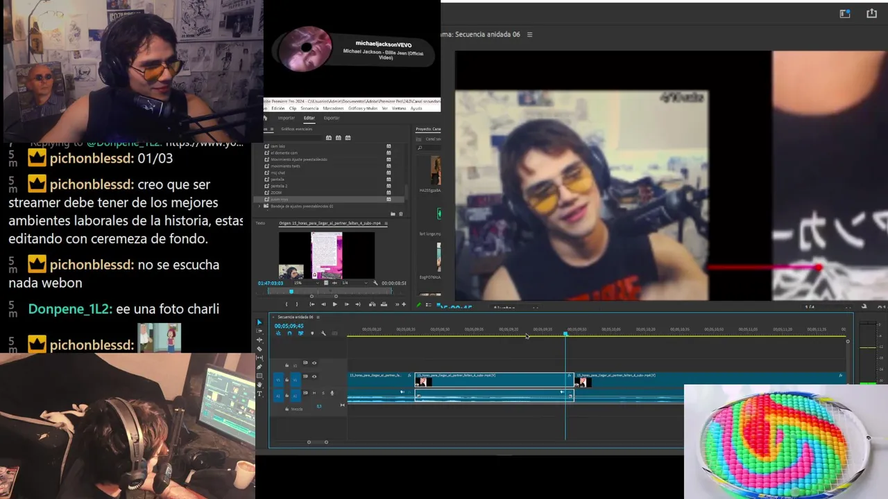Mute track A1 with M button
Image resolution: width=888 pixels, height=499 pixels.
[x=314, y=393]
